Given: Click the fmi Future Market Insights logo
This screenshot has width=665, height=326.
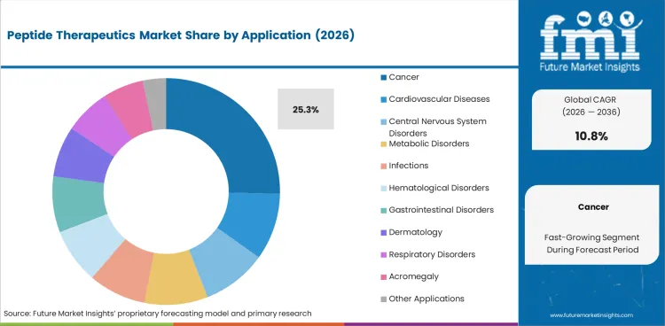Looking at the screenshot, I should 591,41.
